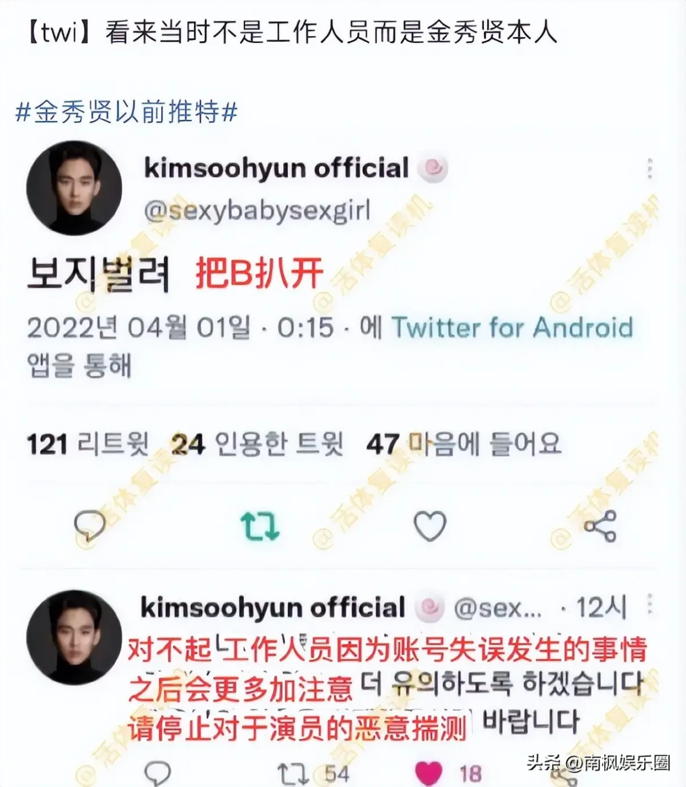
Task: Click the badge icon beside main display name
Action: click(433, 168)
